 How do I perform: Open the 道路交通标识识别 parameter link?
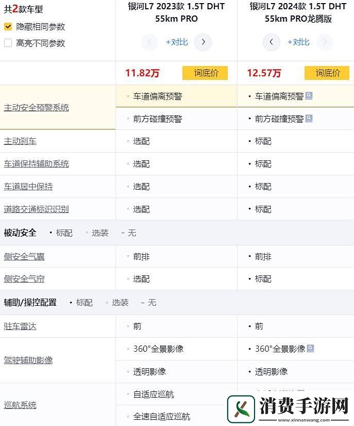37,209
